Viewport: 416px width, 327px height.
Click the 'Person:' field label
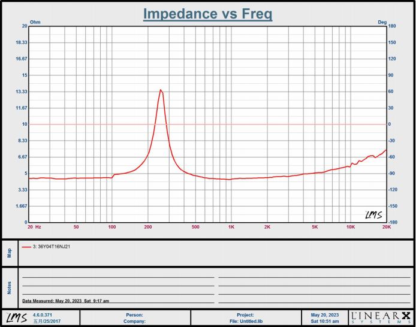tap(134, 315)
